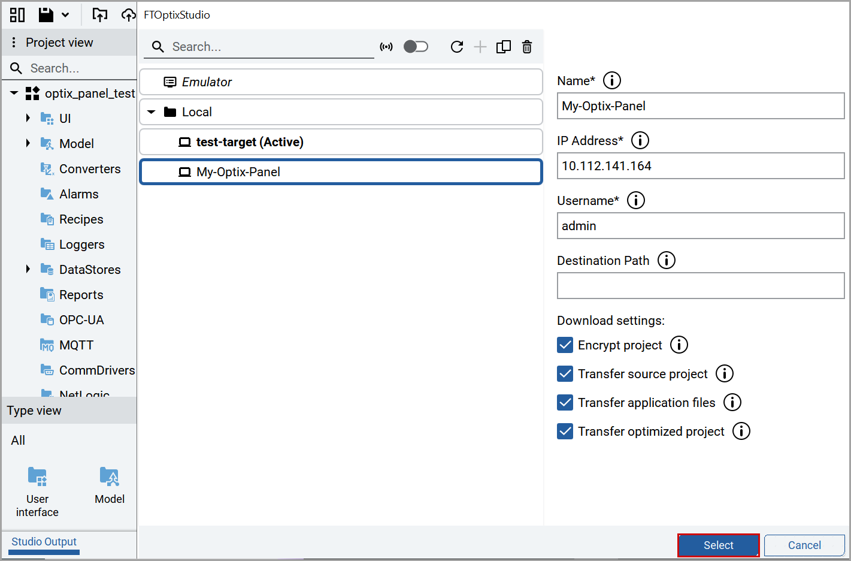Select the My-Optix-Panel target entry
This screenshot has height=561, width=851.
(341, 172)
